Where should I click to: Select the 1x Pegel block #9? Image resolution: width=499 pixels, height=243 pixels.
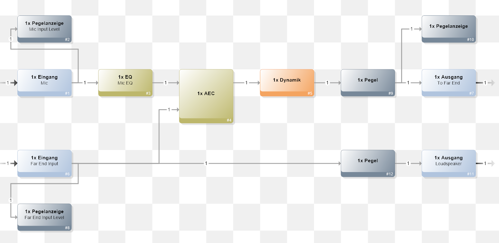coord(368,83)
